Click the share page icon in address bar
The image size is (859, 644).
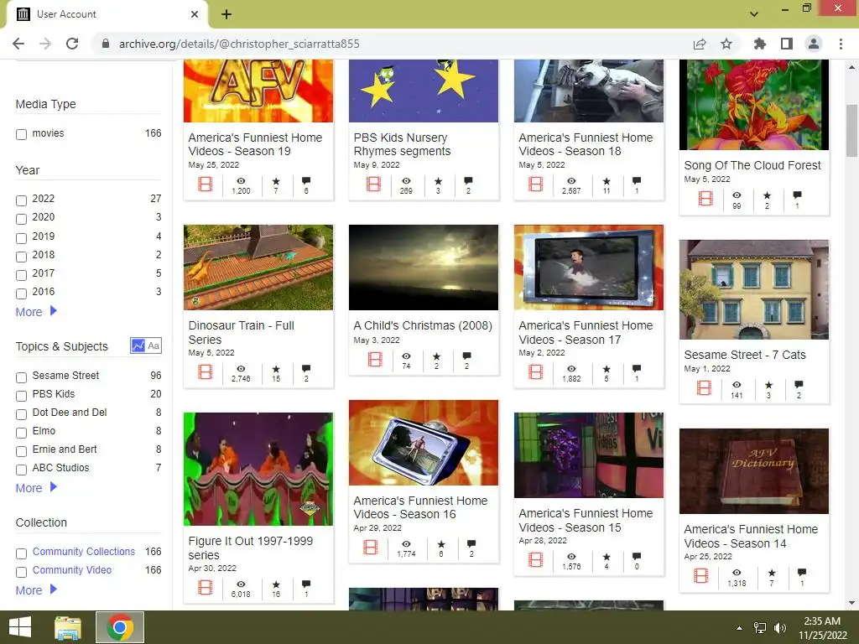700,44
